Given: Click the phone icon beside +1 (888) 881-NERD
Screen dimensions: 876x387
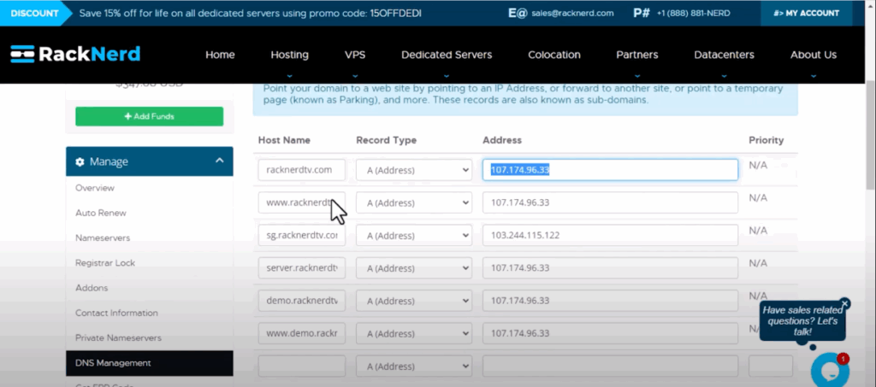Looking at the screenshot, I should [x=642, y=13].
